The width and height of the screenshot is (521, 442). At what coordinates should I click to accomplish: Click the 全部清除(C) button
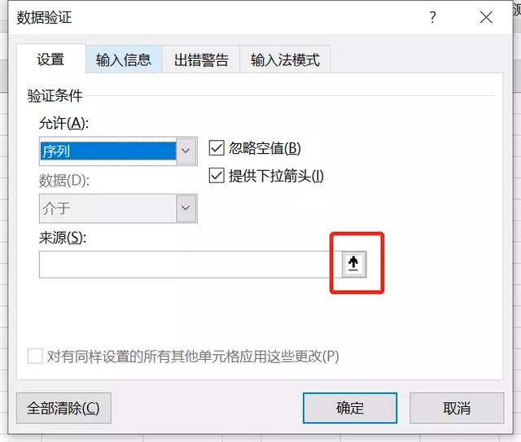[63, 408]
